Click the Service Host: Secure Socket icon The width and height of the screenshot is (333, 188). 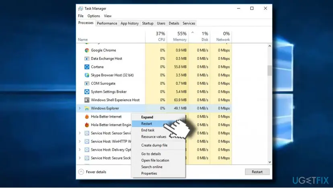tap(87, 158)
